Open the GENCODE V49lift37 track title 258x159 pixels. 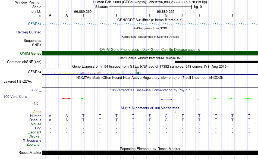(x=150, y=20)
